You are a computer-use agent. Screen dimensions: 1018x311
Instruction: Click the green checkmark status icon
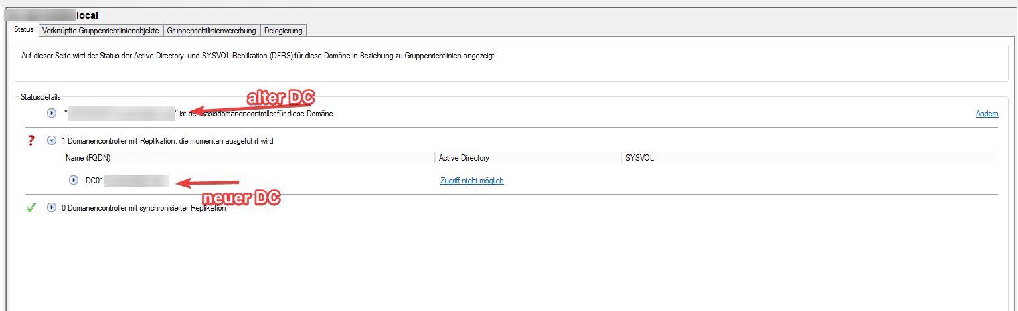click(31, 208)
